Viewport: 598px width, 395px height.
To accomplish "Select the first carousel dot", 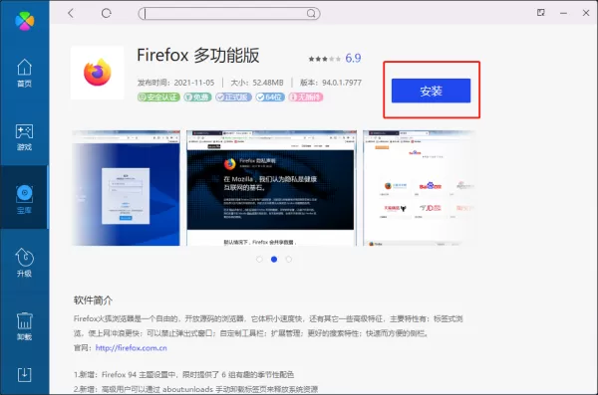I will coord(259,260).
